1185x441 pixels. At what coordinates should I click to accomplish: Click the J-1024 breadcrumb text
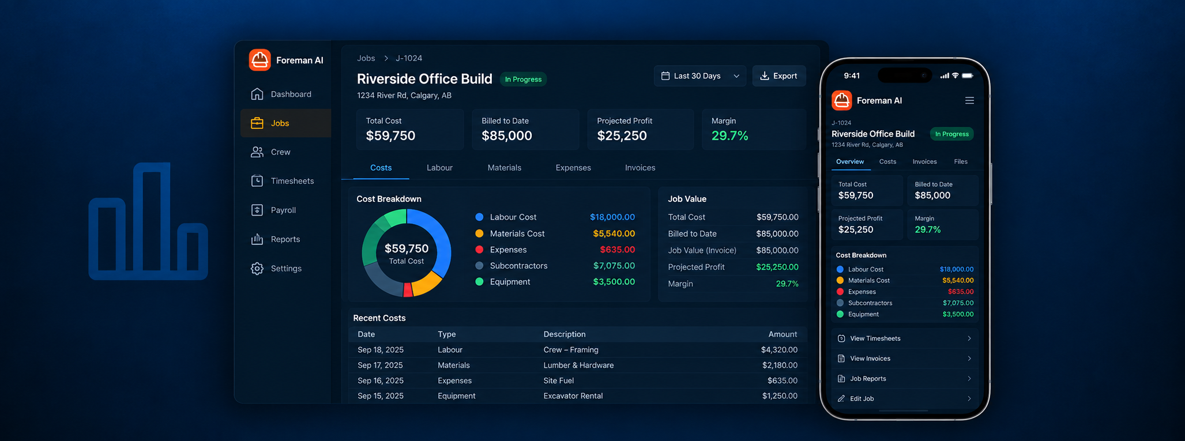pyautogui.click(x=409, y=58)
